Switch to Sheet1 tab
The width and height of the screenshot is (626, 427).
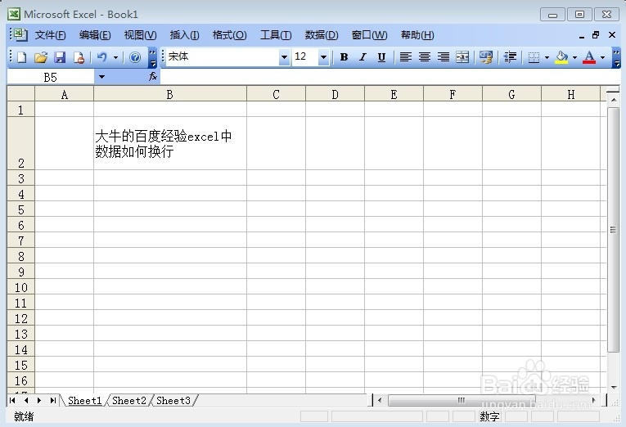click(84, 400)
